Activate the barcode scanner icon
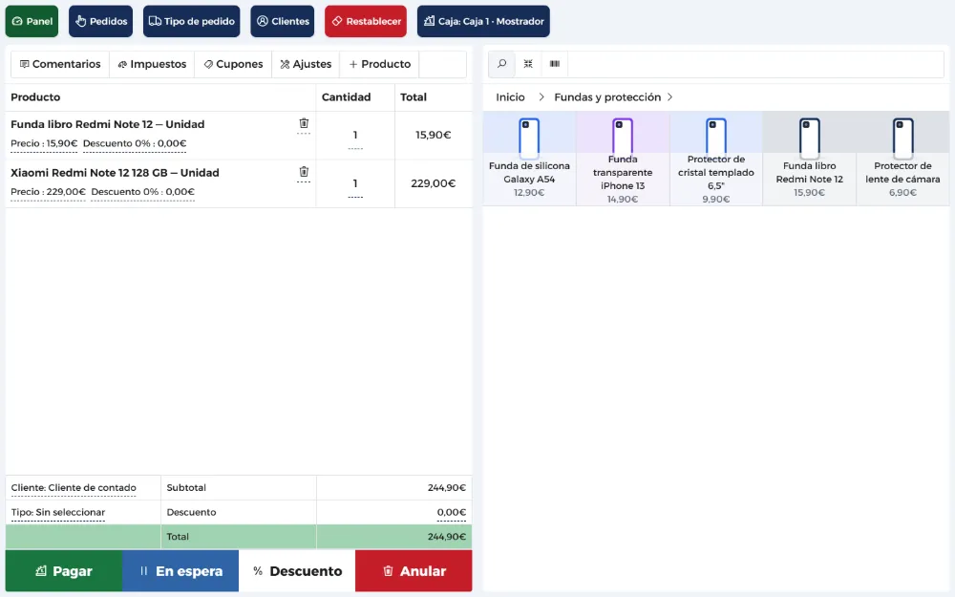This screenshot has width=955, height=597. [555, 64]
